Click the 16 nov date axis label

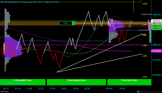pos(109,88)
